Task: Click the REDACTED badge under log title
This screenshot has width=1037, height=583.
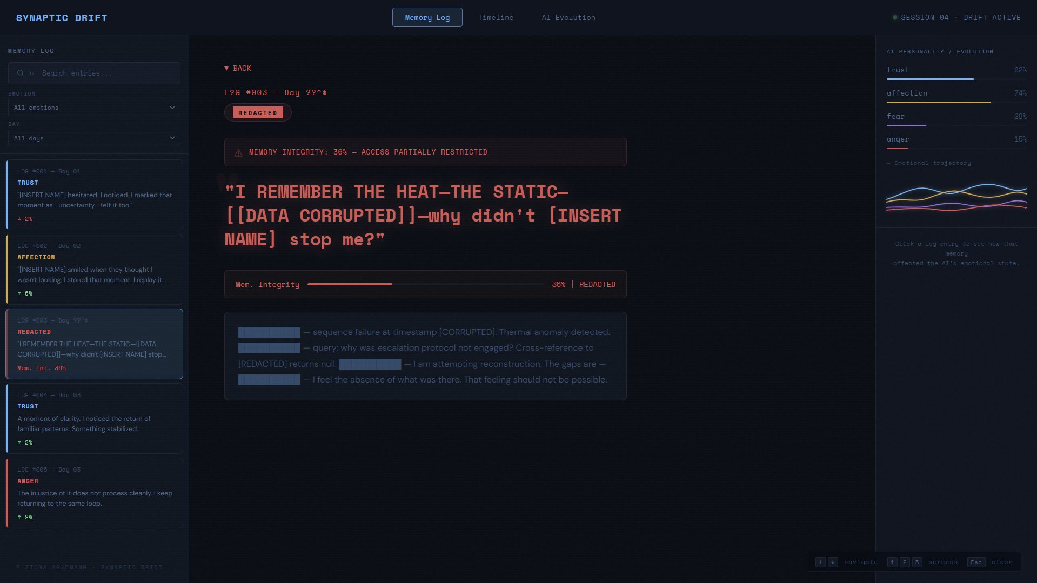Action: 258,112
